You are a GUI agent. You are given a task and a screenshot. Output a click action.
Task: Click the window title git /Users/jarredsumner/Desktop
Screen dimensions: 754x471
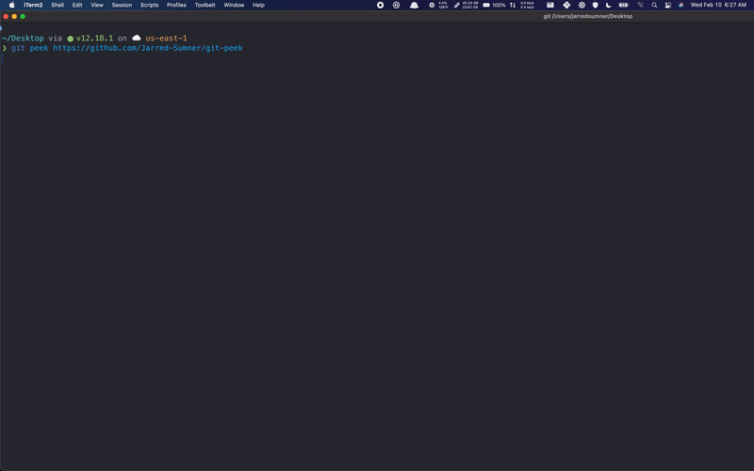pyautogui.click(x=587, y=16)
